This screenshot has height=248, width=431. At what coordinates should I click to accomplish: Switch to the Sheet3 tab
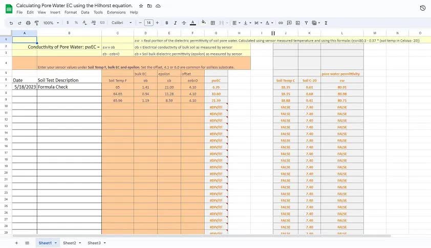coord(94,243)
